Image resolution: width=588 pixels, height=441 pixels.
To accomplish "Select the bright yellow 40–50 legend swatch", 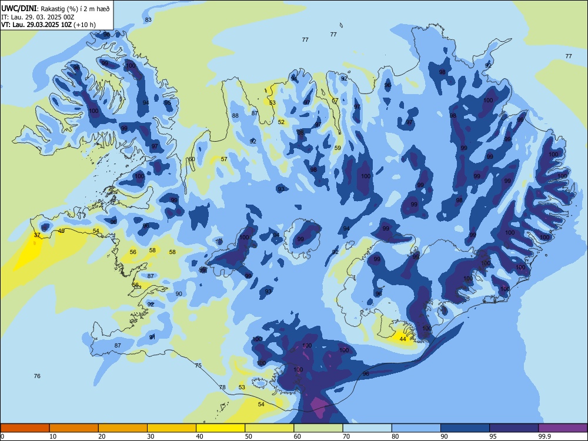I will click(220, 428).
